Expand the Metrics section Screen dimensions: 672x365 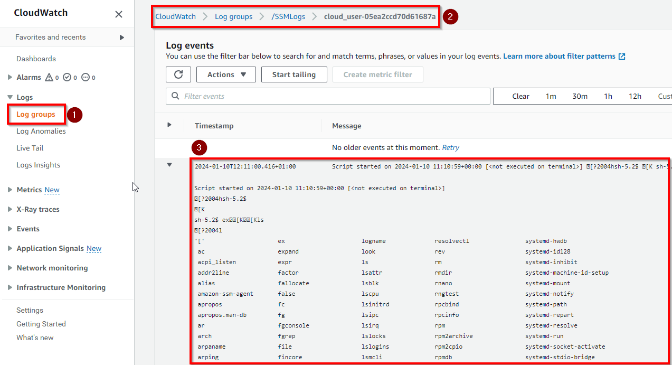pos(10,190)
